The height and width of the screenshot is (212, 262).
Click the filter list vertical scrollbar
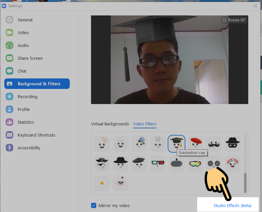(x=245, y=182)
